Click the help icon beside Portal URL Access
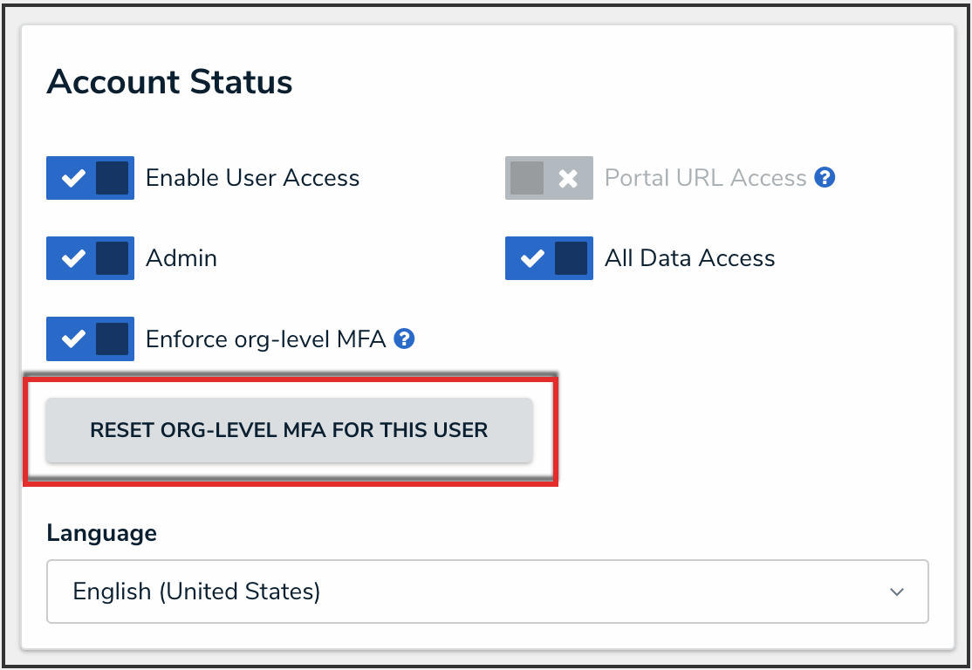 pyautogui.click(x=825, y=178)
